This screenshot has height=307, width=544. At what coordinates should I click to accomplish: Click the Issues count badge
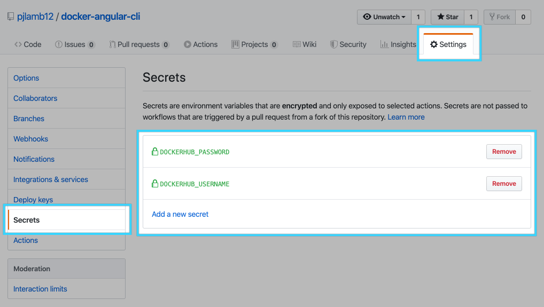(91, 45)
